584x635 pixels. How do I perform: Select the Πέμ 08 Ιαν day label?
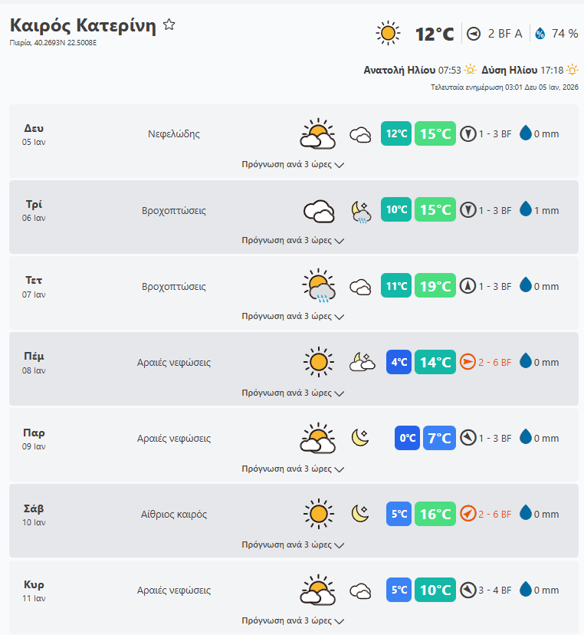pyautogui.click(x=34, y=362)
